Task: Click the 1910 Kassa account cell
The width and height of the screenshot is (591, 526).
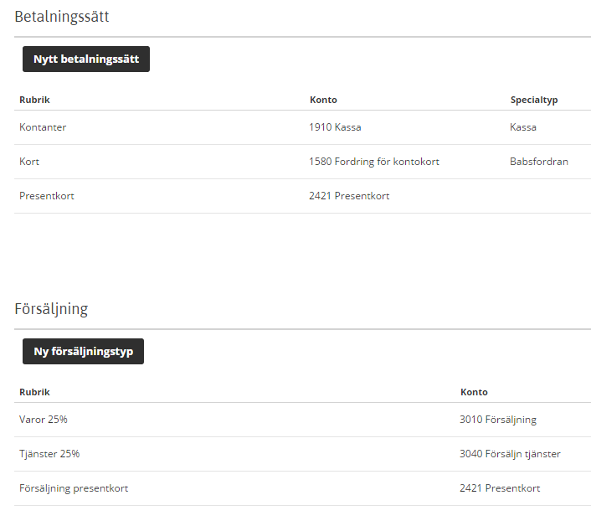Action: (335, 127)
